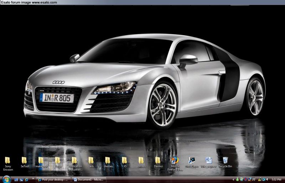Click green Messenger buddy tray icon
Image resolution: width=285 pixels, height=183 pixels.
(237, 179)
